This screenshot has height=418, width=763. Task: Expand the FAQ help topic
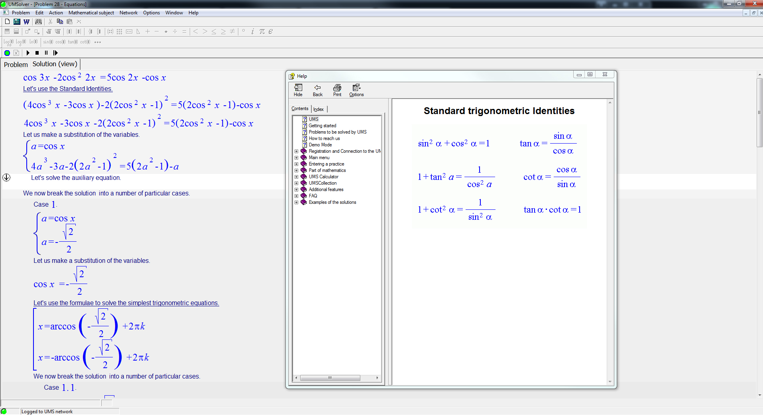[296, 196]
